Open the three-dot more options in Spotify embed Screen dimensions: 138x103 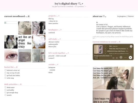tap(125, 57)
